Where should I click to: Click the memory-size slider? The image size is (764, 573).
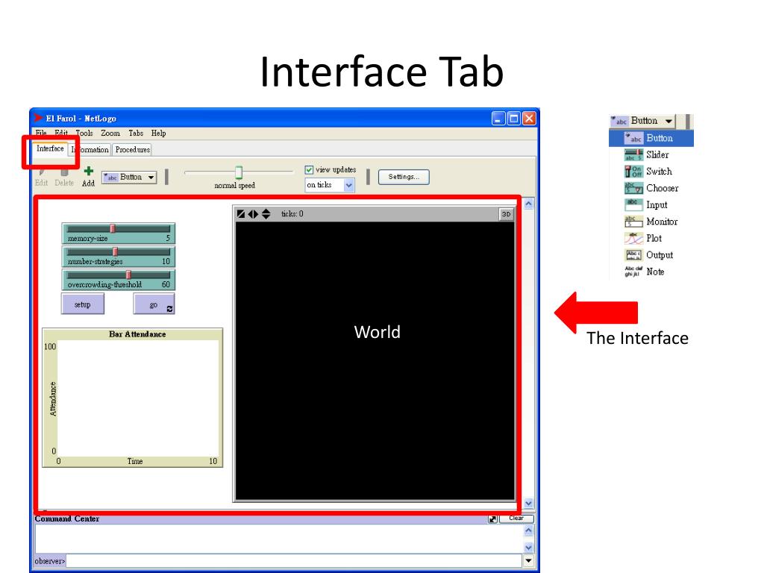pyautogui.click(x=119, y=234)
